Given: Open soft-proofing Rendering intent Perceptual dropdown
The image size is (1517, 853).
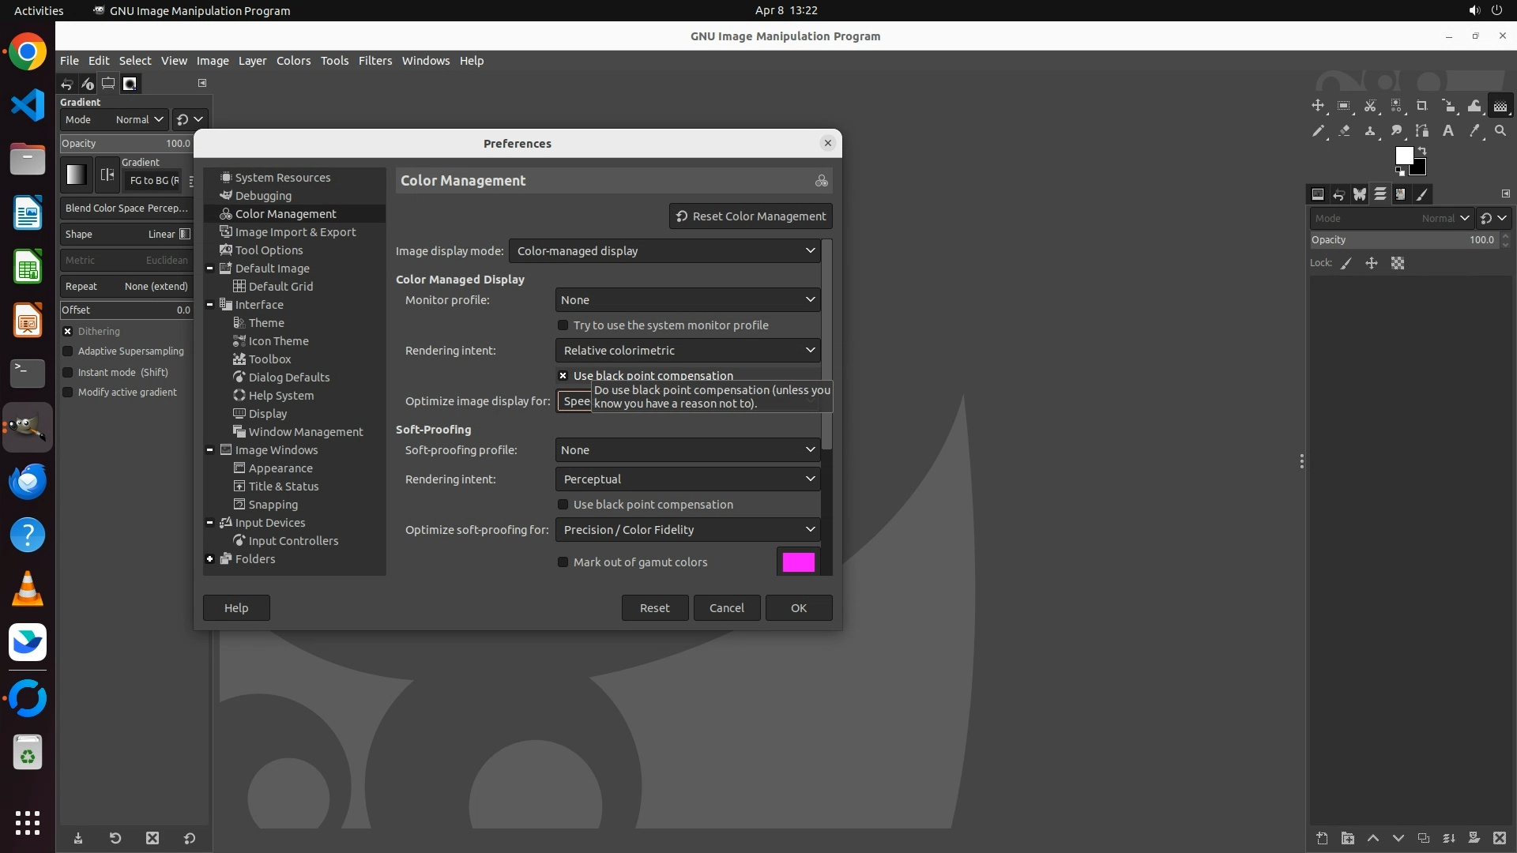Looking at the screenshot, I should pyautogui.click(x=687, y=479).
